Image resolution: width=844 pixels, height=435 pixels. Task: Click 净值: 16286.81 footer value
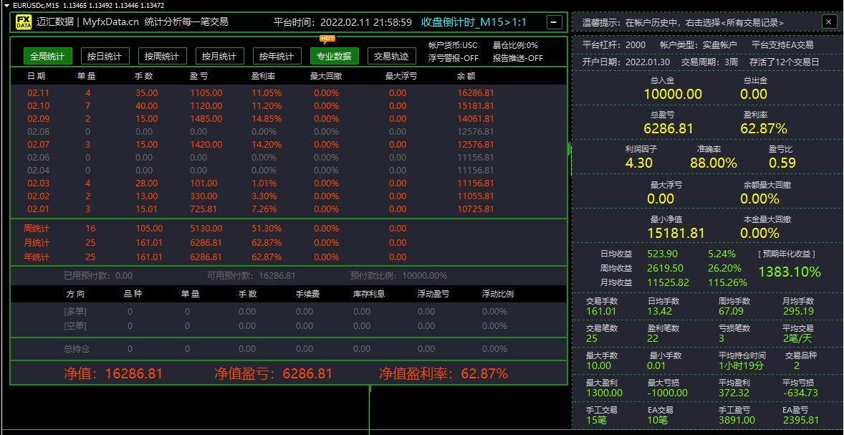112,373
